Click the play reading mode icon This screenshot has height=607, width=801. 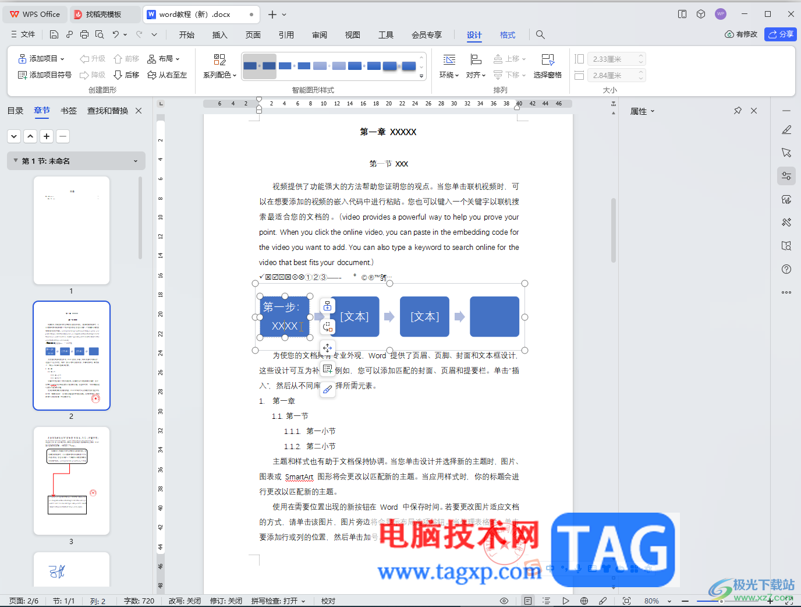point(565,601)
